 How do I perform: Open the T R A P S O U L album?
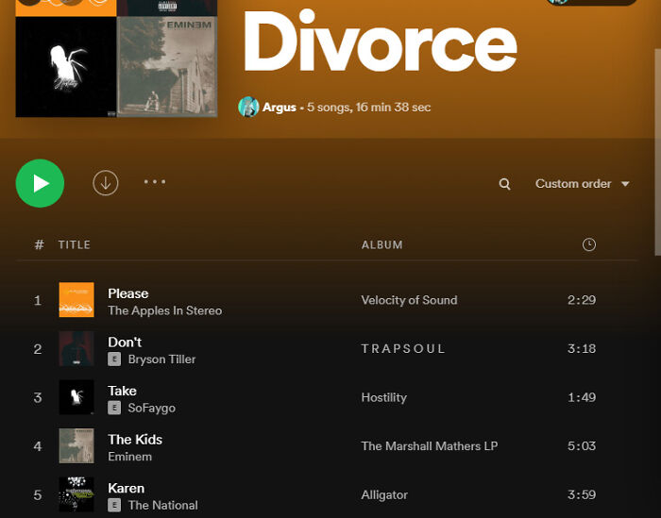403,349
